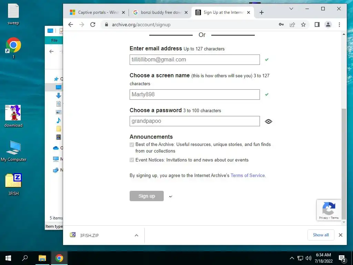Select the sweep desktop file
Image resolution: width=353 pixels, height=265 pixels.
pos(13,14)
